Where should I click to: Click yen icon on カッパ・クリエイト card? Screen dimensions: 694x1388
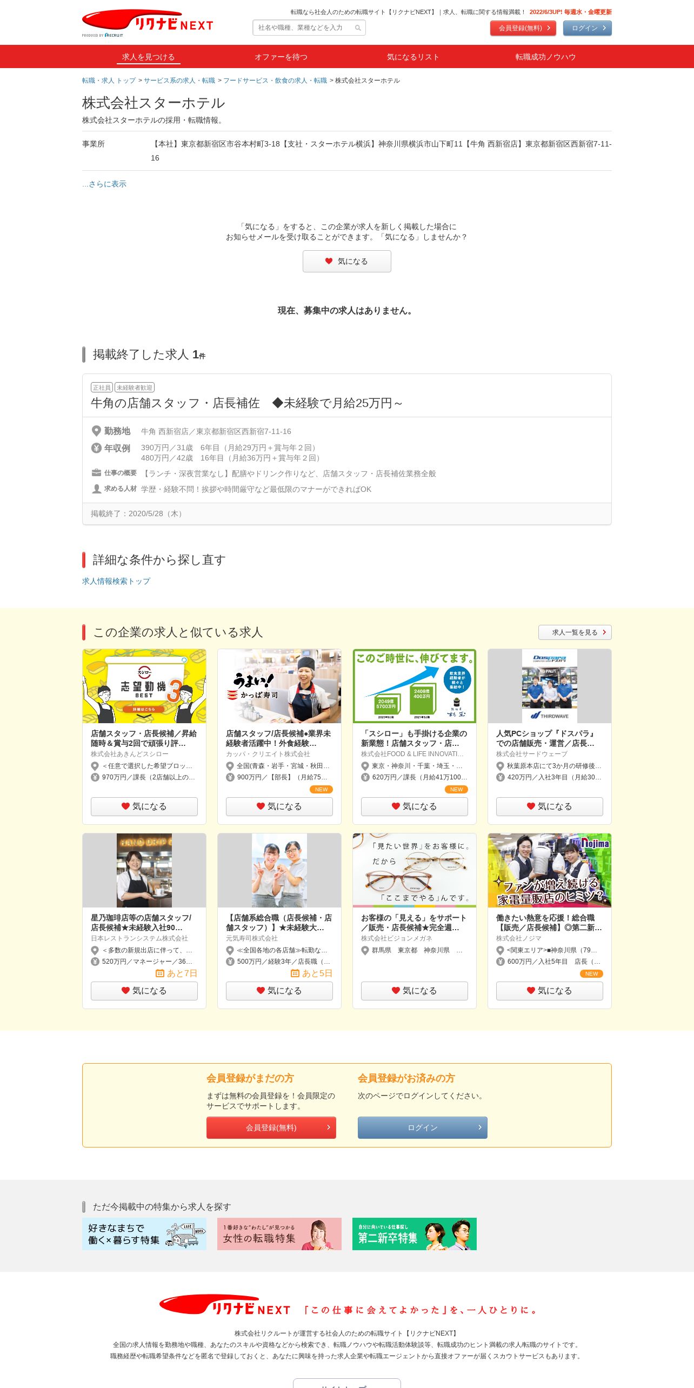230,777
